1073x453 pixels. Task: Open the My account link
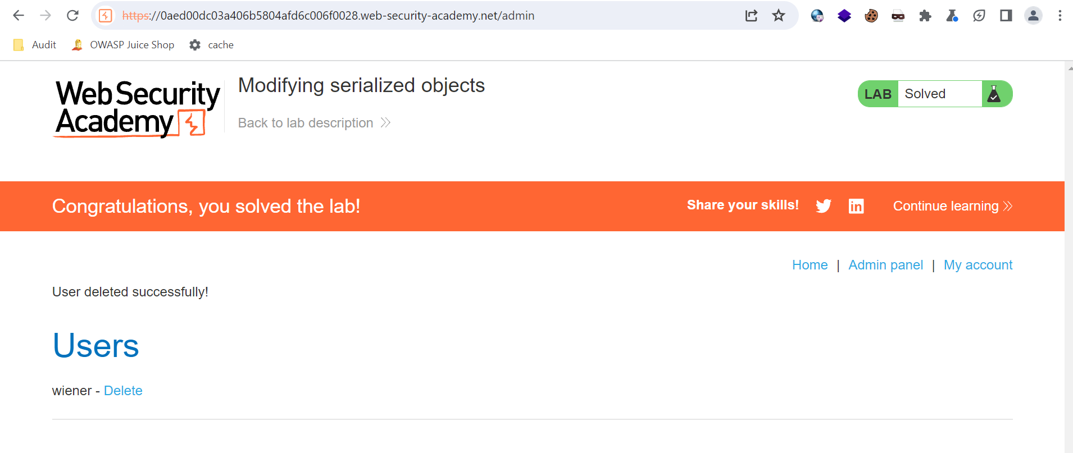977,265
